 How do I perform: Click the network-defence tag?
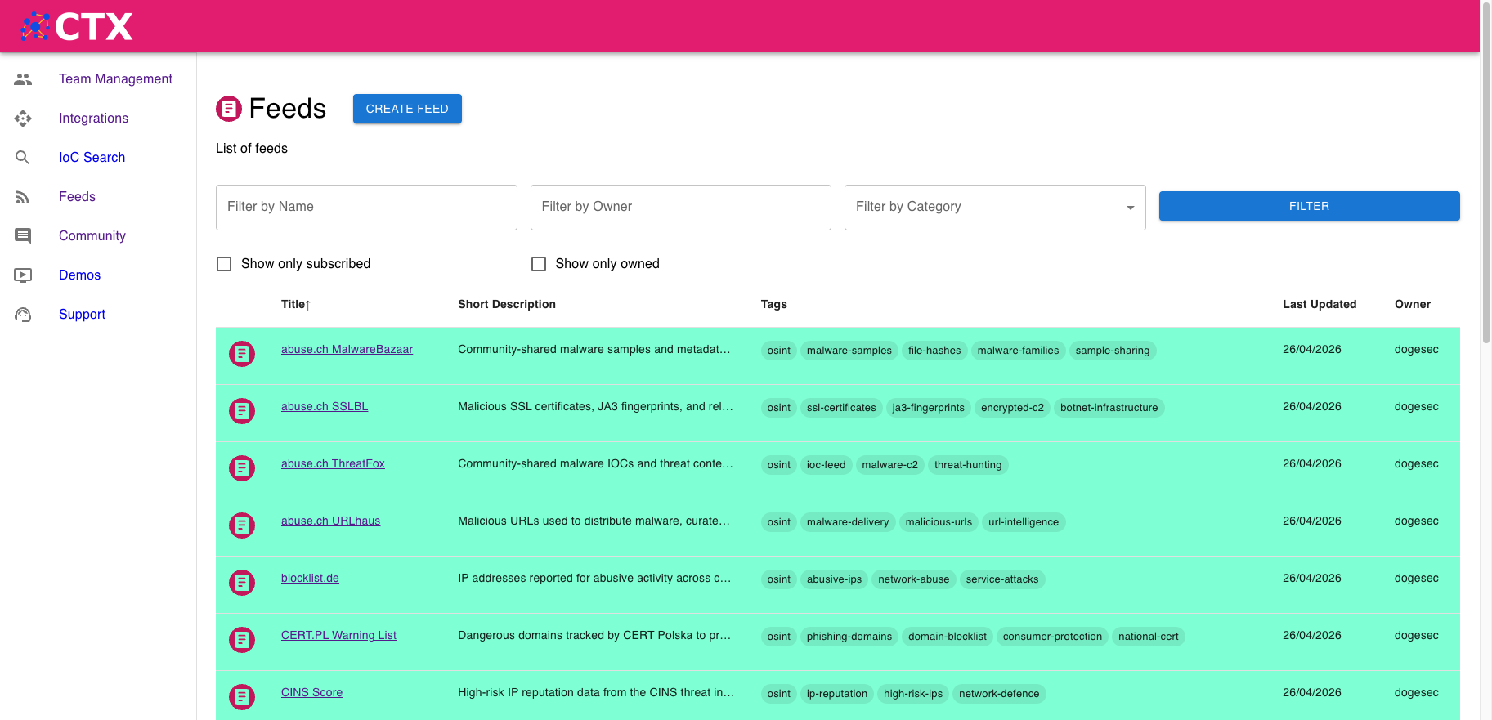pyautogui.click(x=999, y=694)
